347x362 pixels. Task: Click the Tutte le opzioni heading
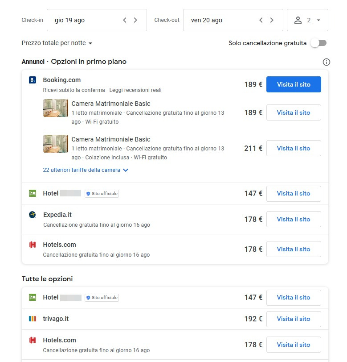point(47,279)
